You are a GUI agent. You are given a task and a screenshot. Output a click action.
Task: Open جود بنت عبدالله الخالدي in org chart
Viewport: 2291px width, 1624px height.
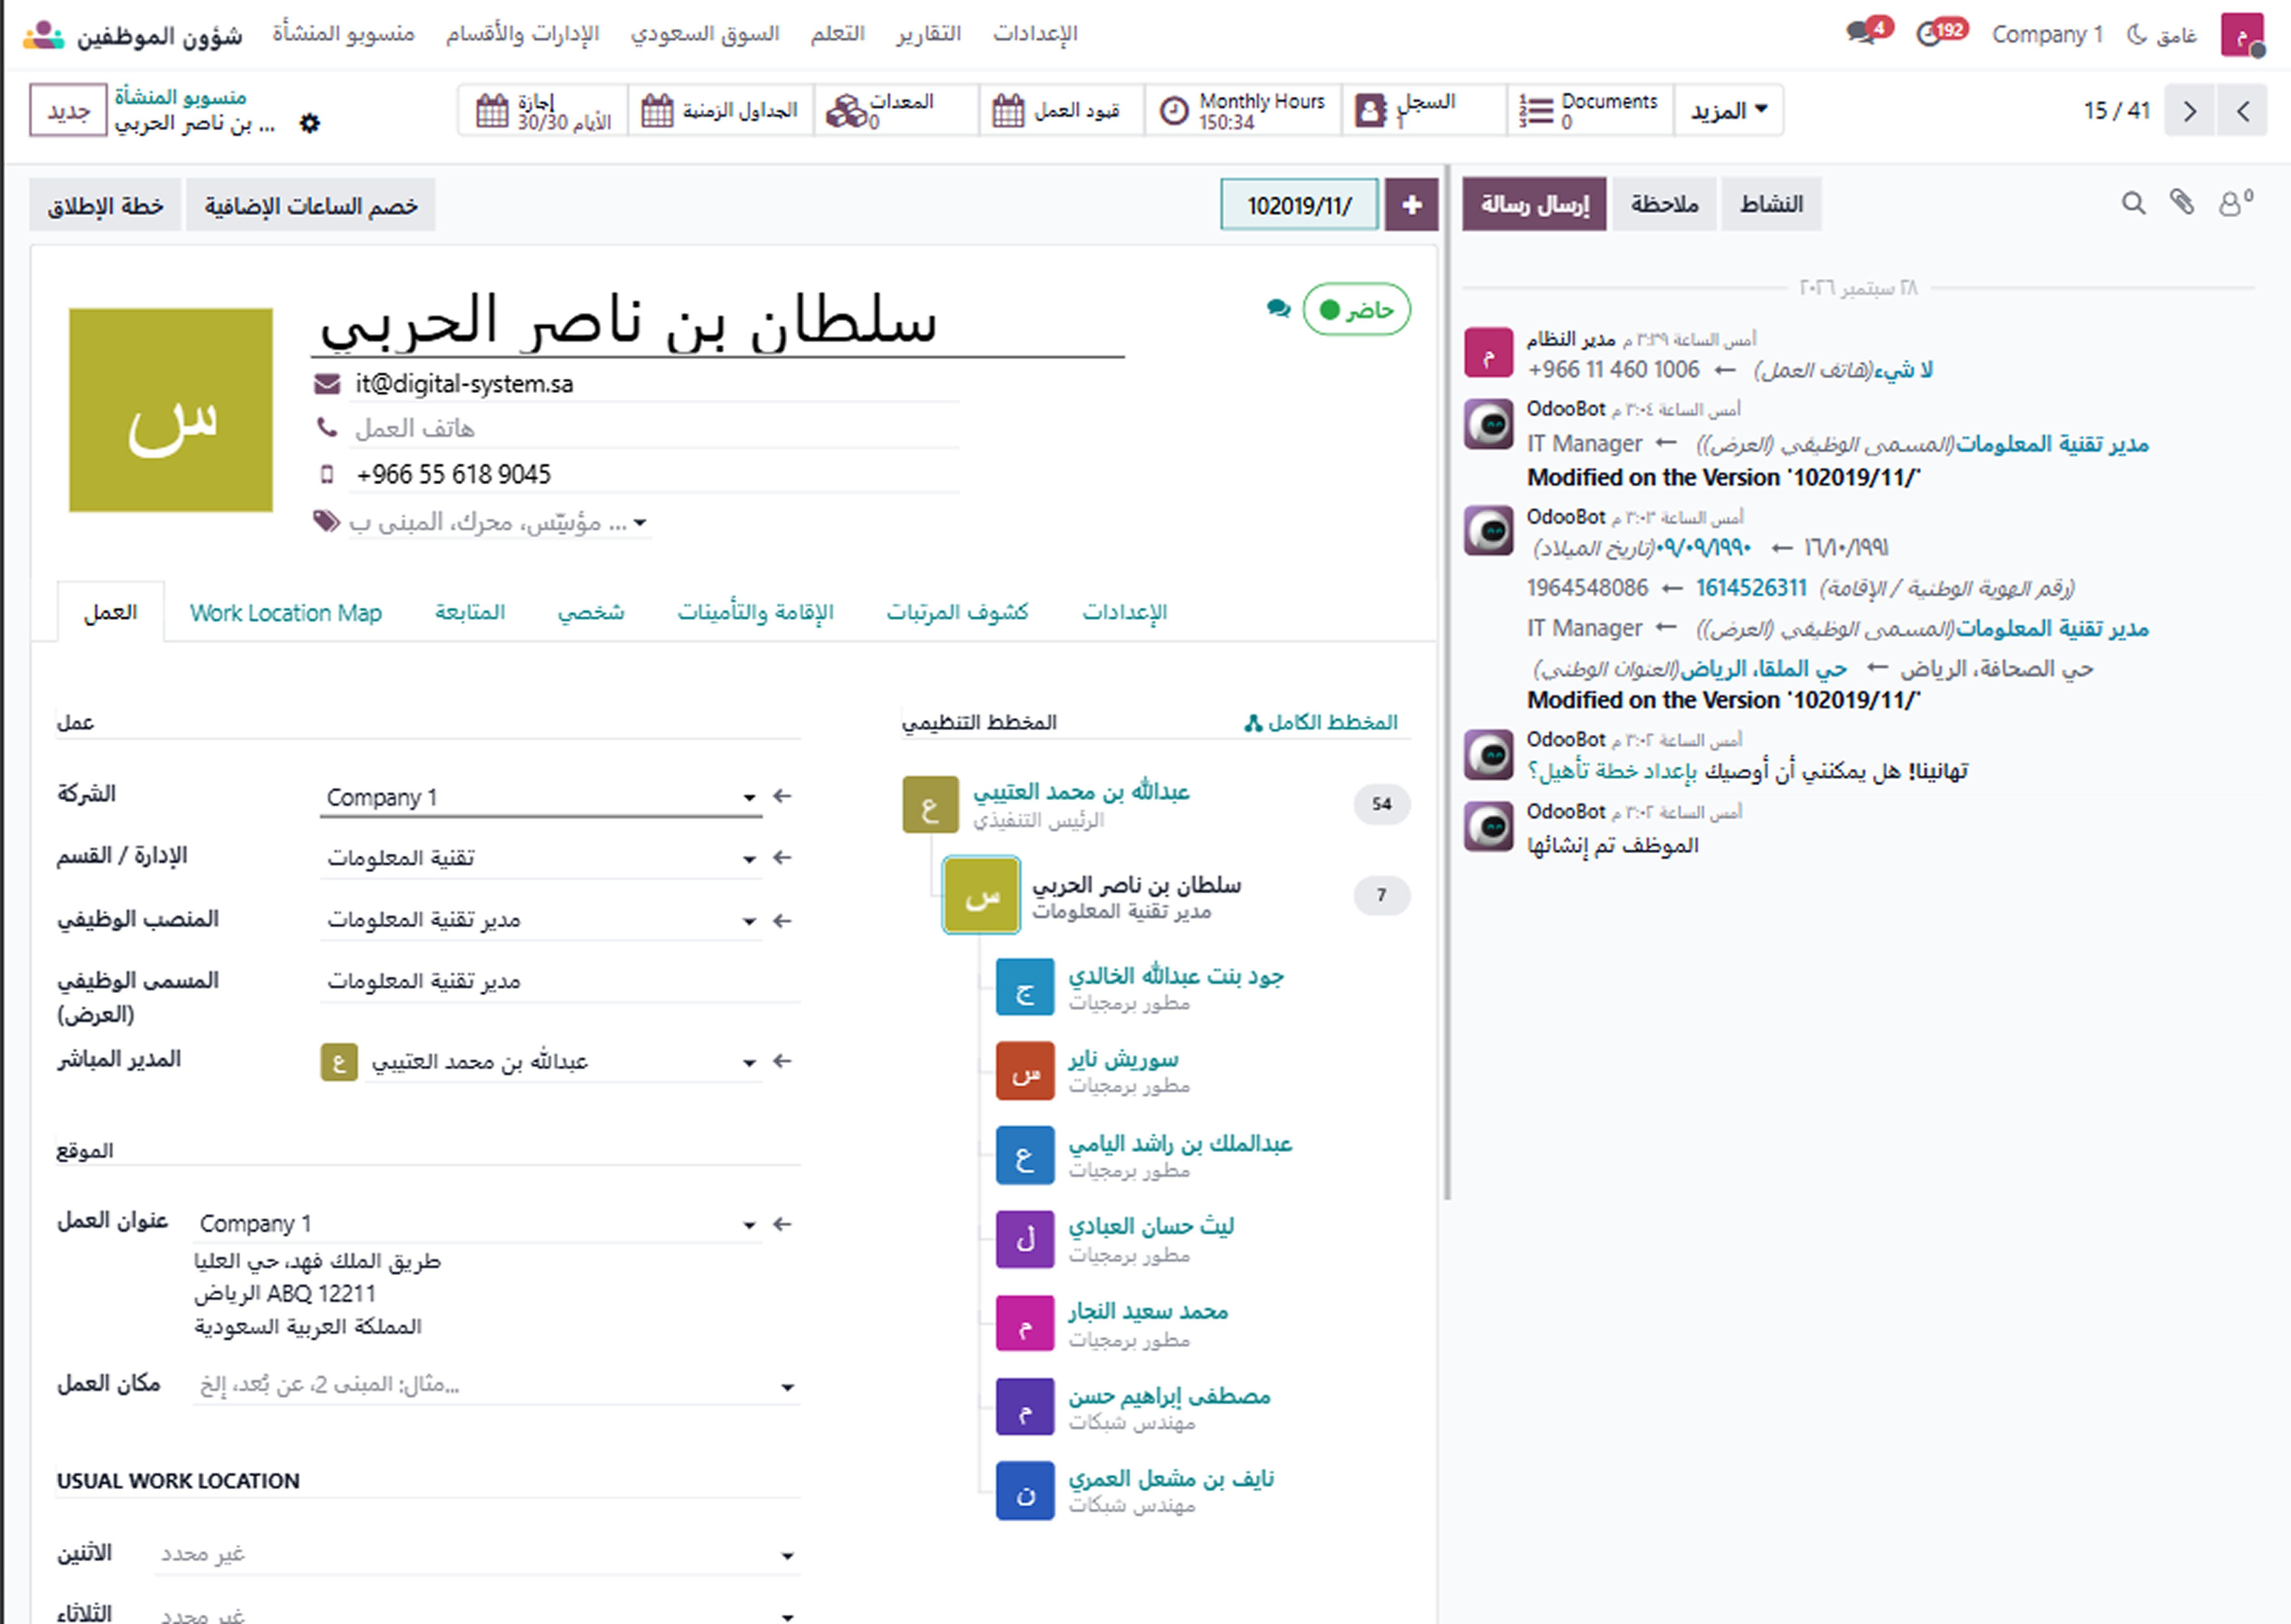pyautogui.click(x=1176, y=977)
